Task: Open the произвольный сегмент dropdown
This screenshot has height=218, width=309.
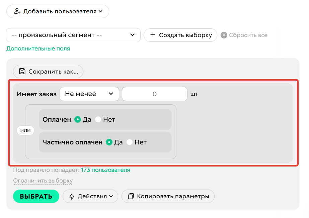Action: click(x=73, y=35)
